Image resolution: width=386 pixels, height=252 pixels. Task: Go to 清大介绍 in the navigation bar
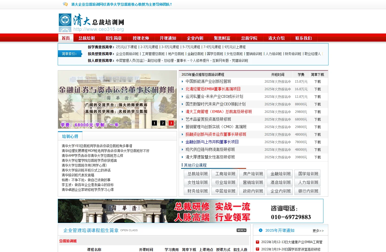pos(276,38)
